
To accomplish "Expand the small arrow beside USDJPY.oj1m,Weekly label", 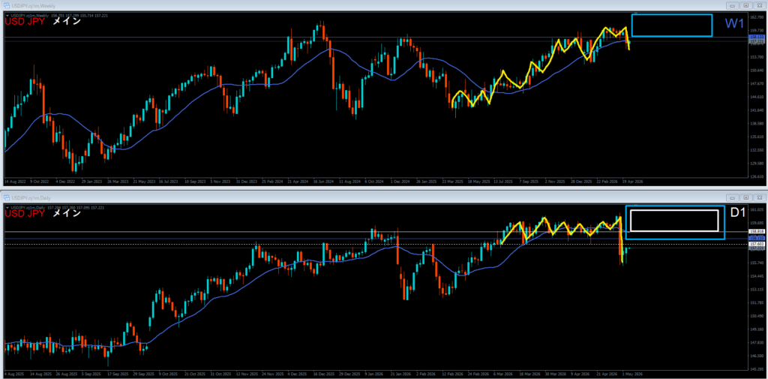I will pyautogui.click(x=6, y=16).
